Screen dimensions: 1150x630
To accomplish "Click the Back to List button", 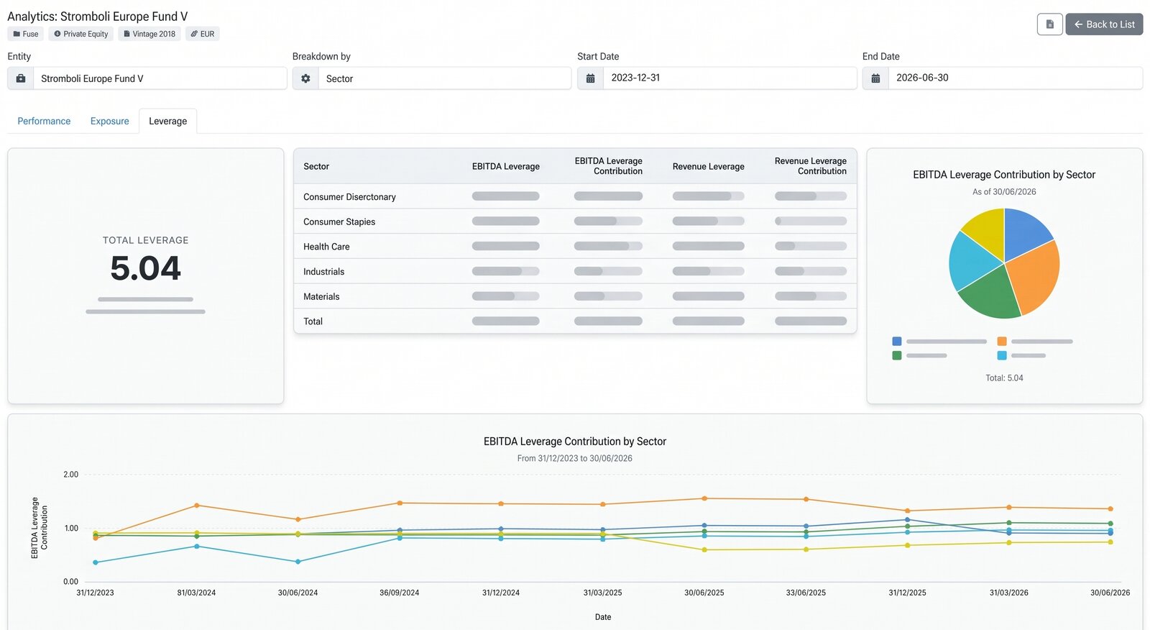I will click(1104, 24).
